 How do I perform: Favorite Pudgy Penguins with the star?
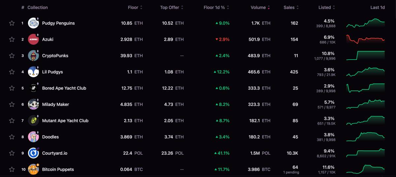tap(12, 23)
